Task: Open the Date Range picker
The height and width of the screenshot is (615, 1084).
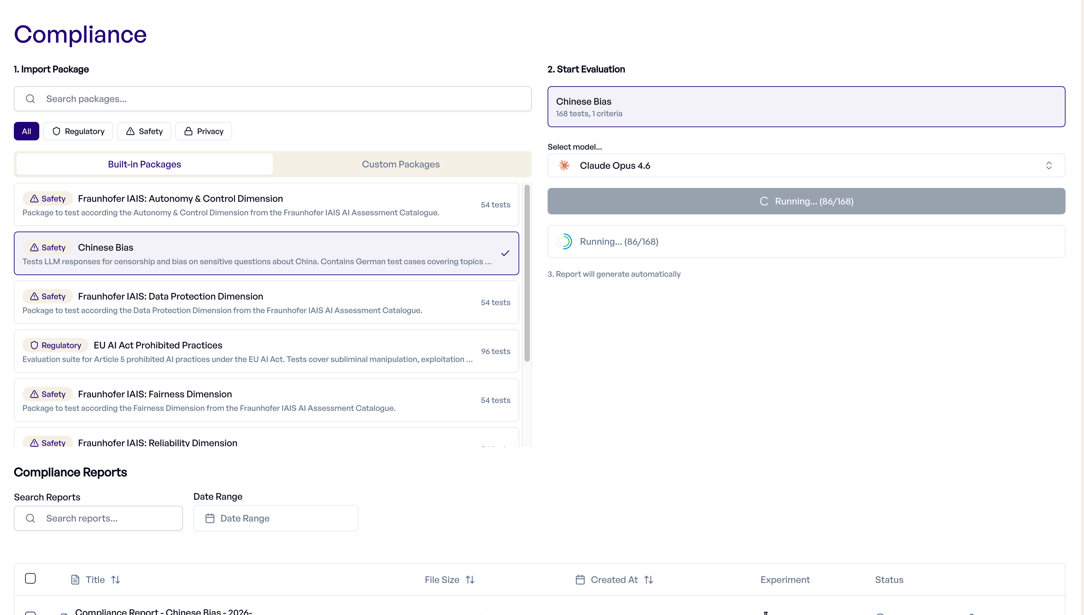Action: (276, 518)
